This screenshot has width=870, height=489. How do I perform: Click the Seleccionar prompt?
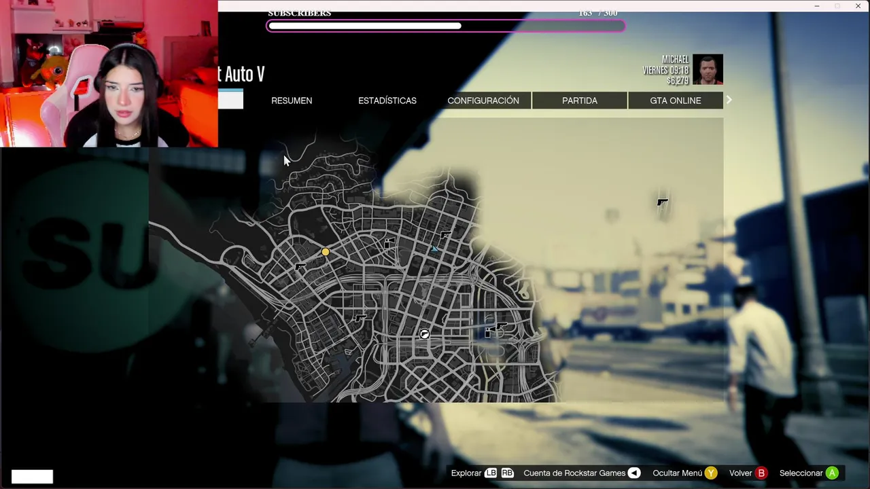pos(801,473)
